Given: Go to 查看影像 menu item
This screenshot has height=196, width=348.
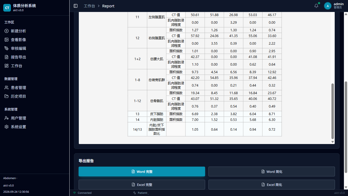Looking at the screenshot, I should pyautogui.click(x=35, y=40).
